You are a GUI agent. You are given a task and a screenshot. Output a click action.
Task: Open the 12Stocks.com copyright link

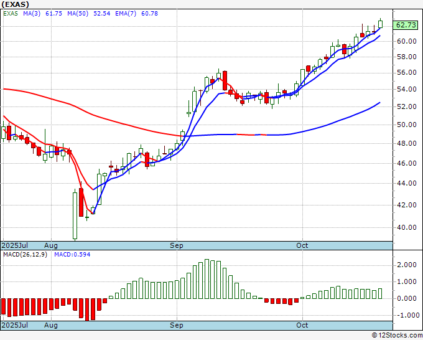tap(397, 336)
